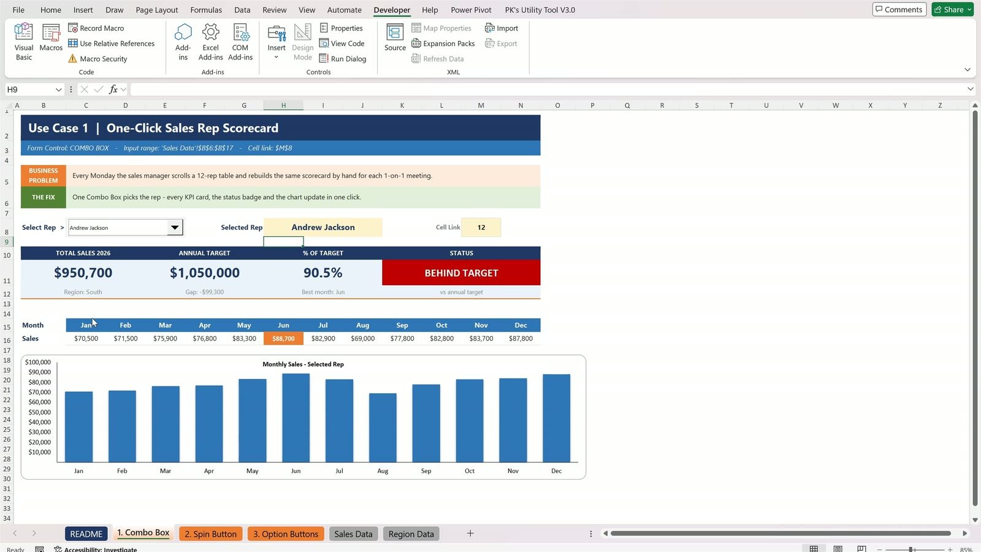The height and width of the screenshot is (552, 981).
Task: Open the Comments pane
Action: tap(899, 9)
